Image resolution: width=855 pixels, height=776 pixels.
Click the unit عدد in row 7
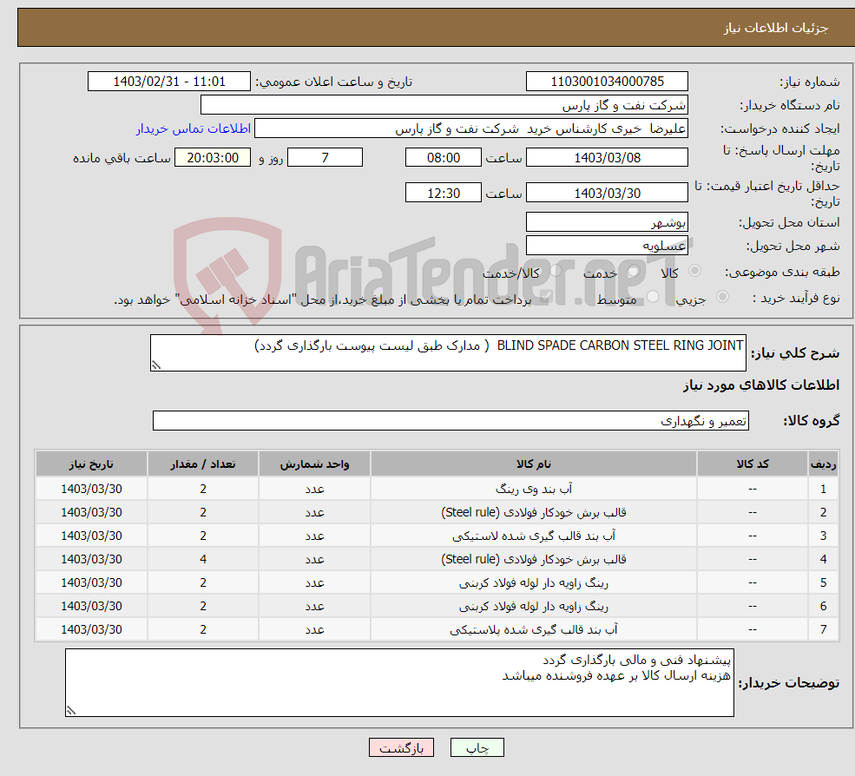tap(314, 630)
